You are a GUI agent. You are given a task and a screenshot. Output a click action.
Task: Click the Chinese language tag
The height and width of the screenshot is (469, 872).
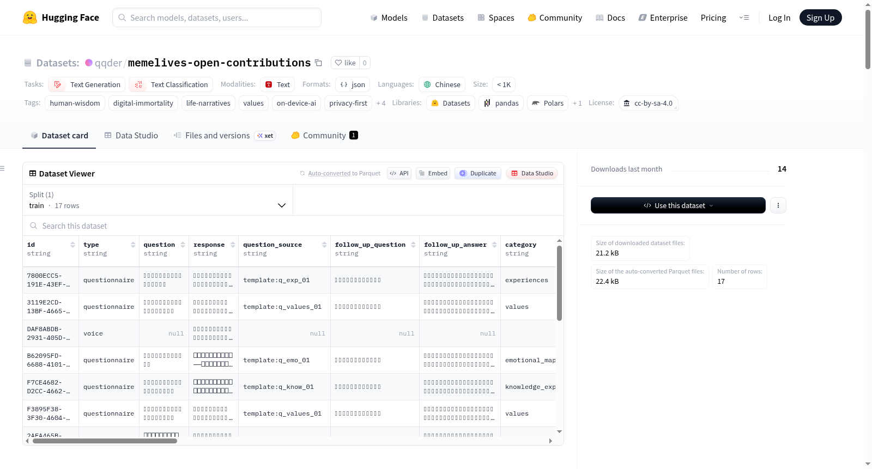point(442,84)
